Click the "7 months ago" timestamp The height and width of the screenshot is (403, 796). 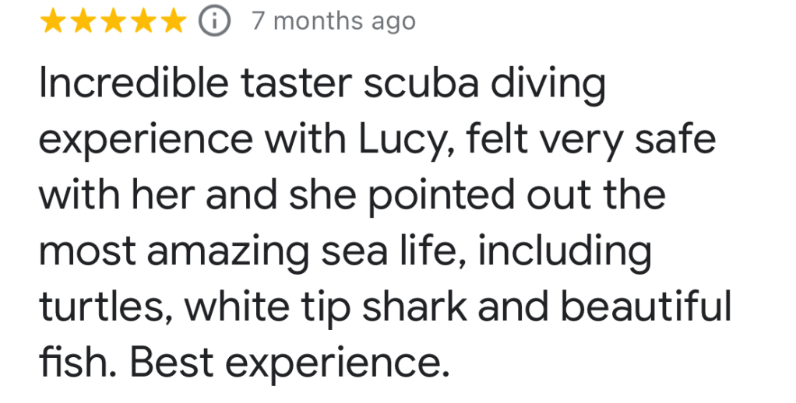333,22
